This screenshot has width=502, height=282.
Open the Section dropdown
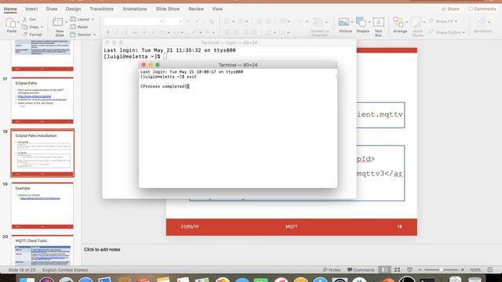click(83, 34)
